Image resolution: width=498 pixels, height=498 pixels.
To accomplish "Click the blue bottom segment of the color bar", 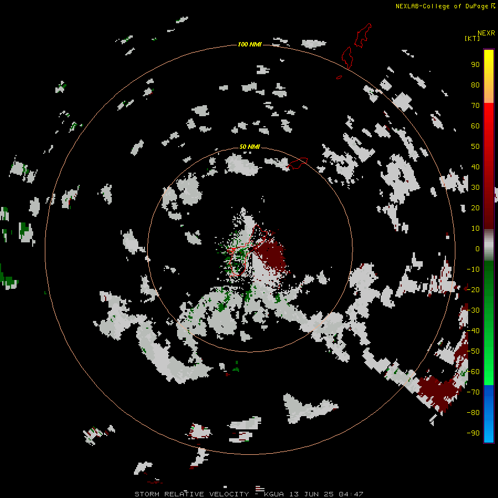I will [489, 413].
